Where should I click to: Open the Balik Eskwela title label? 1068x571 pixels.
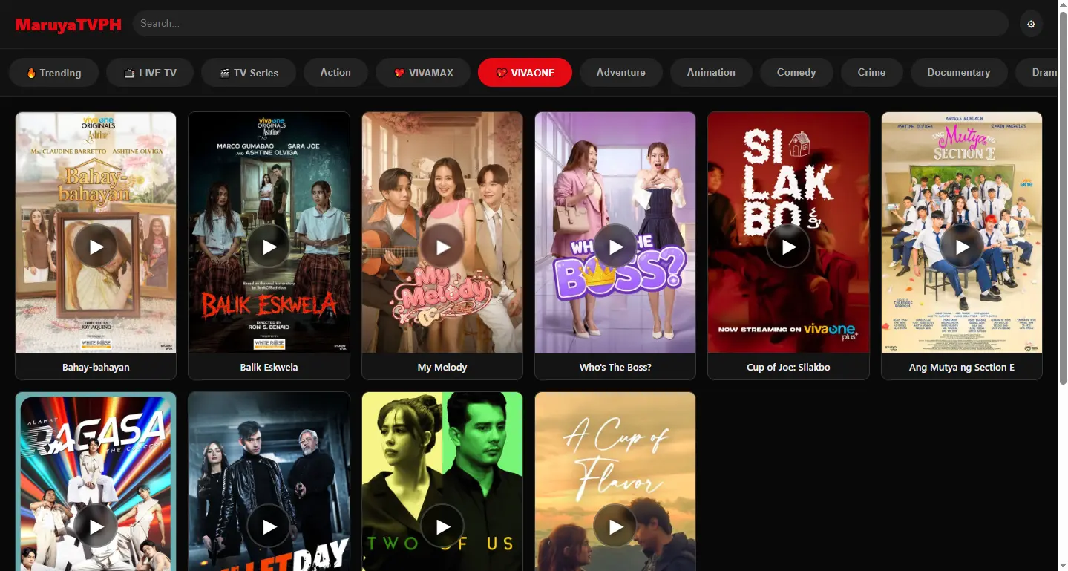(269, 367)
